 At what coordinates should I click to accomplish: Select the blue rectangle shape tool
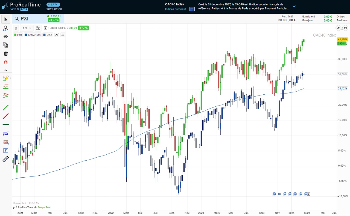coord(6,133)
